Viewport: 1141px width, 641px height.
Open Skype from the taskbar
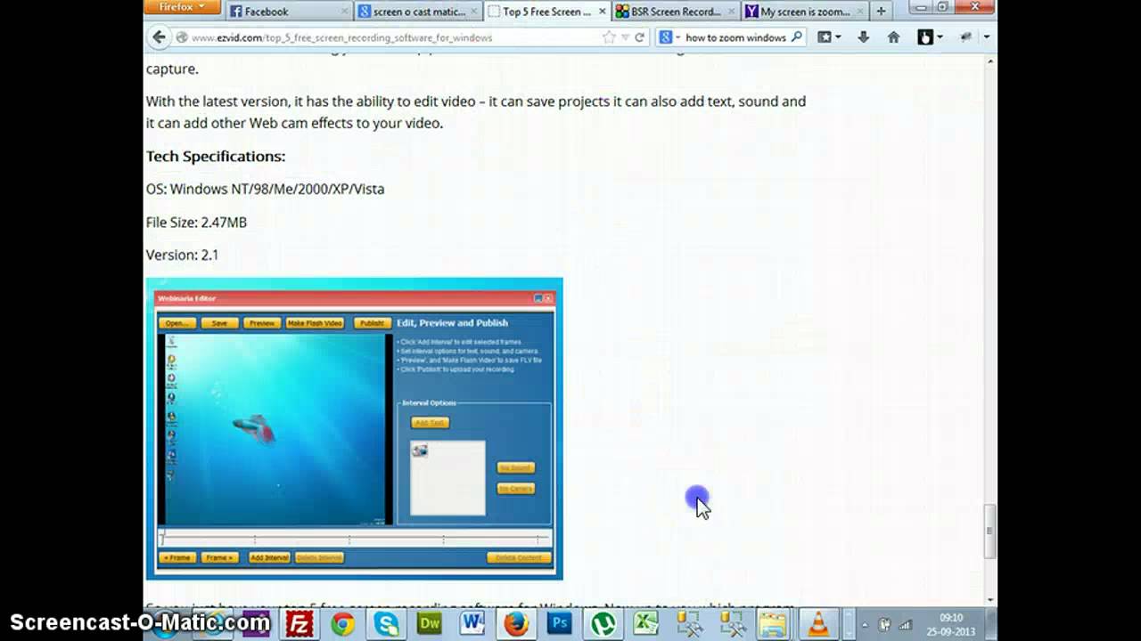pyautogui.click(x=386, y=624)
